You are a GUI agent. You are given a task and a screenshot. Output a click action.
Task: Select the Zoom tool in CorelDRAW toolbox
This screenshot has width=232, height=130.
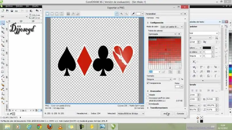[x=3, y=36]
